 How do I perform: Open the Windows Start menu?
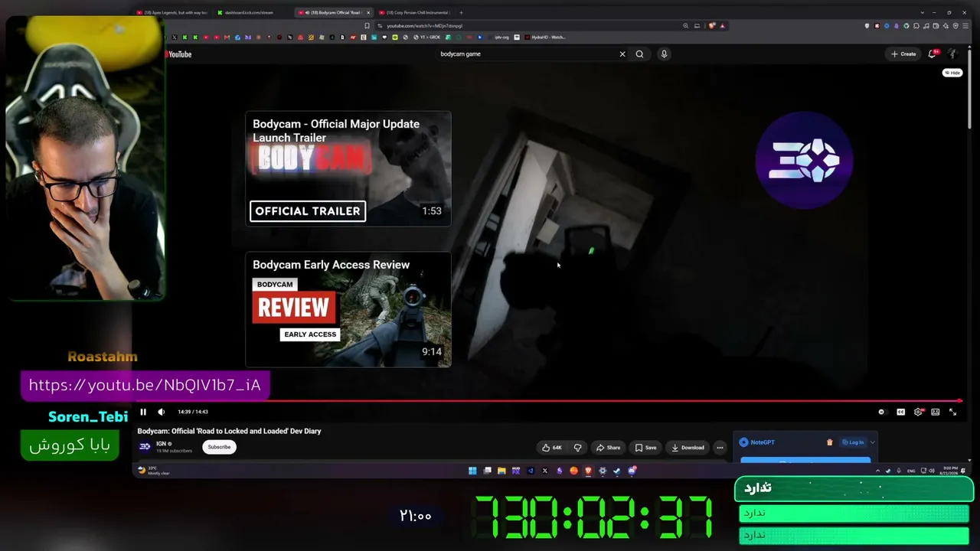pos(472,471)
